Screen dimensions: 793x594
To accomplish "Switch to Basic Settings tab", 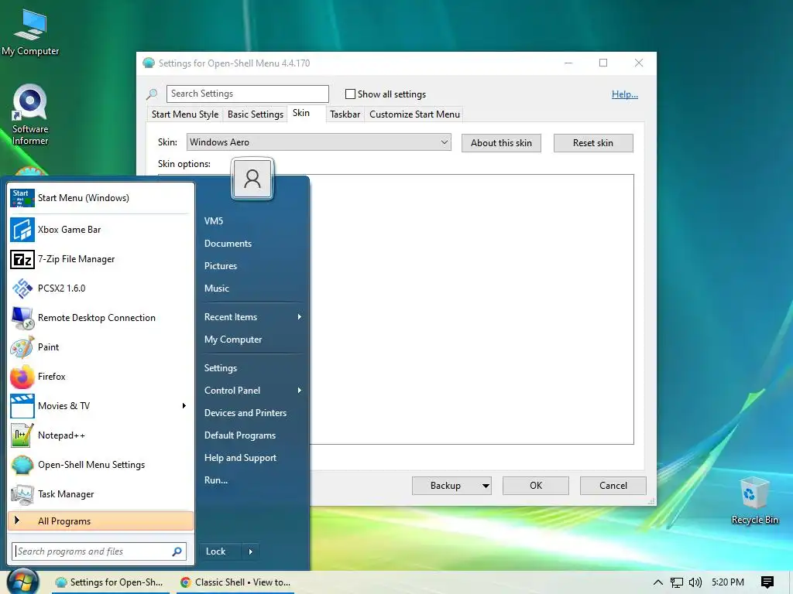I will 256,114.
